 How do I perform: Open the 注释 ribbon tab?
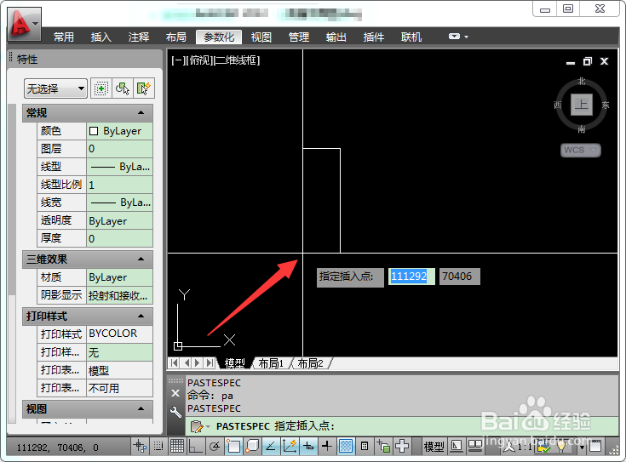pyautogui.click(x=139, y=37)
